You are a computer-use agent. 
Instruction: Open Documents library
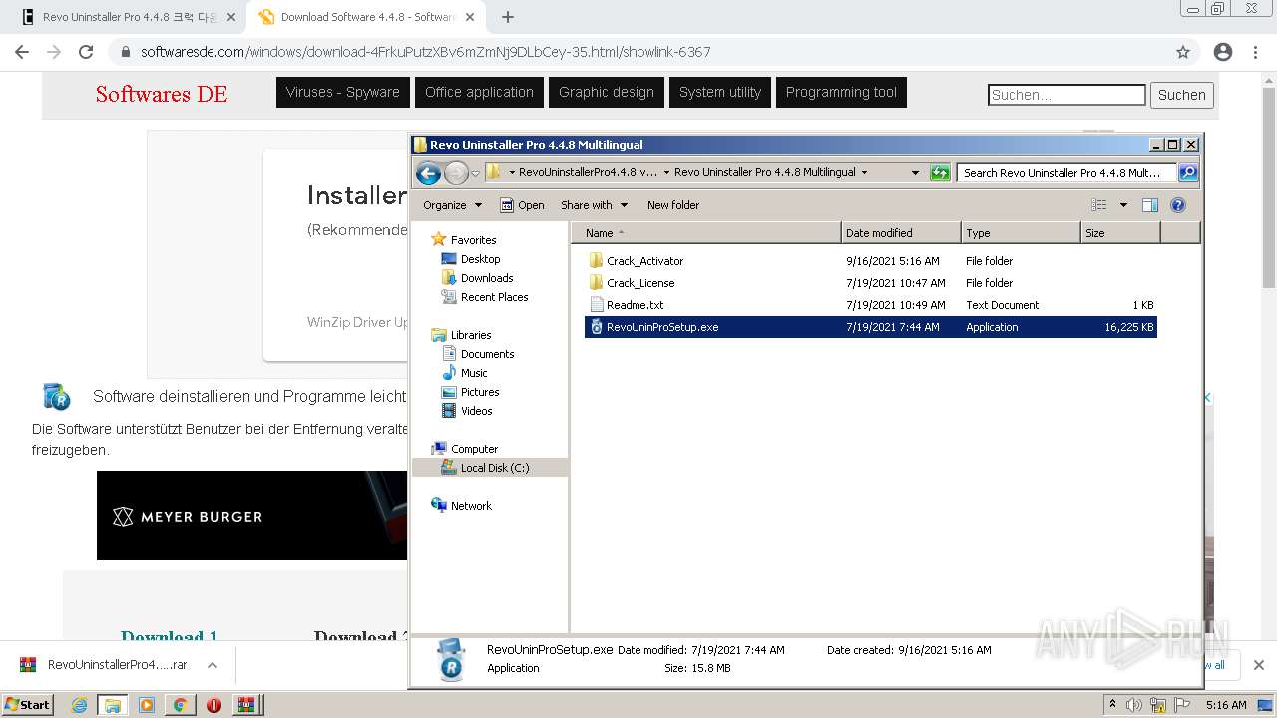[x=487, y=354]
